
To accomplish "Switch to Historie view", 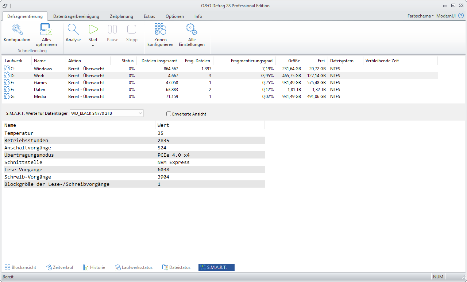I will coord(94,267).
